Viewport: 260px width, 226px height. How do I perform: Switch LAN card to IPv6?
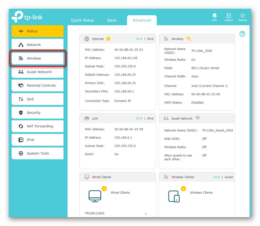pos(150,118)
